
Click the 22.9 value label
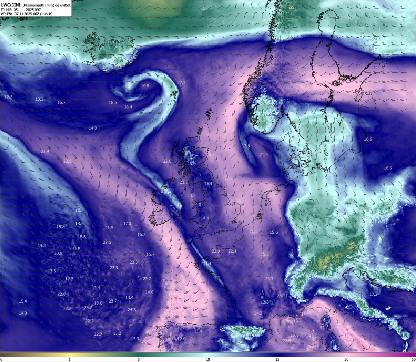tap(45, 152)
